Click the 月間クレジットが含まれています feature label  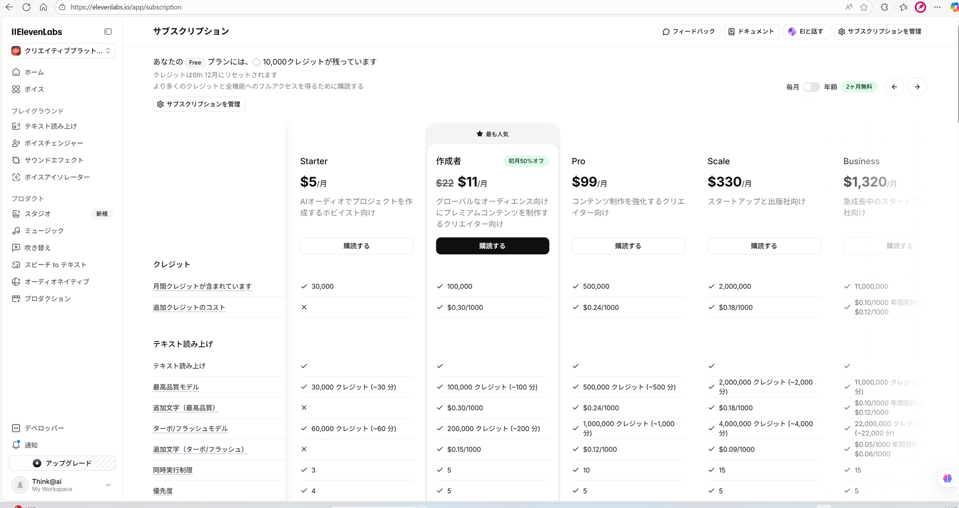(202, 286)
